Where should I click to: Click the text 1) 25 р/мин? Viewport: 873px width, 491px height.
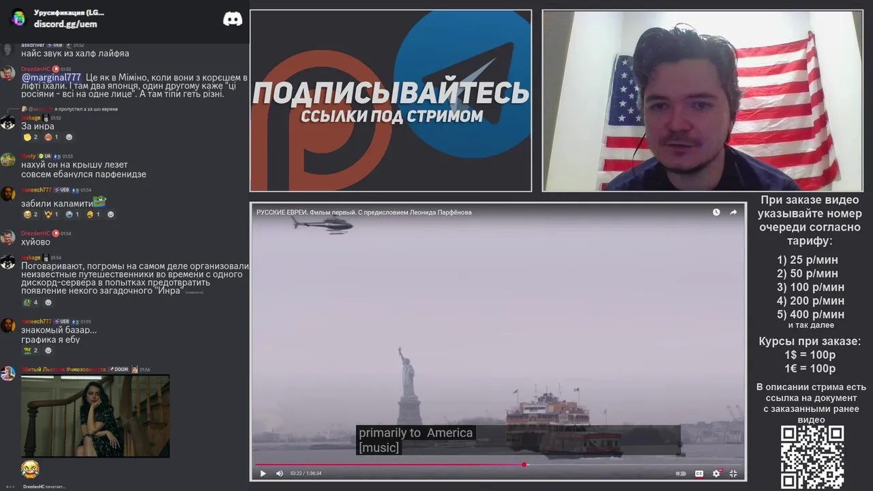(x=808, y=260)
